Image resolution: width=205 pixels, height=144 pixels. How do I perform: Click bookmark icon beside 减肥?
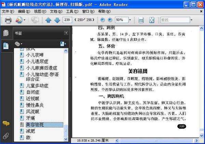coord(22,131)
